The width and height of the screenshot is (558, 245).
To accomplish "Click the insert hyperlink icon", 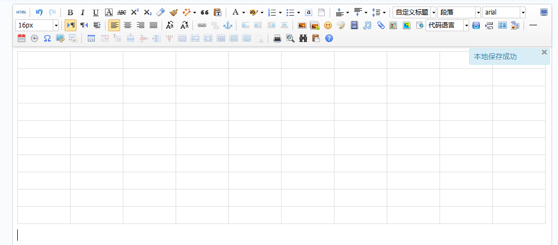I will [x=202, y=25].
